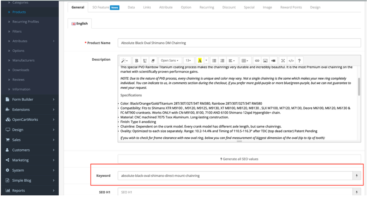The image size is (367, 197).
Task: Toggle bold formatting in description editor
Action: point(137,60)
